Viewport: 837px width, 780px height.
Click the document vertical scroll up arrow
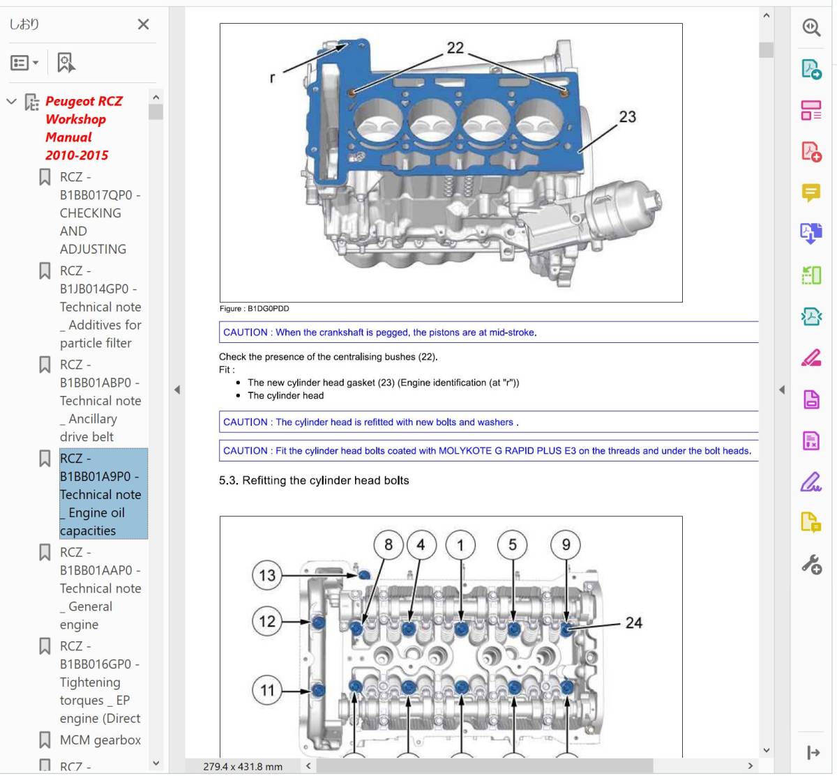point(766,15)
